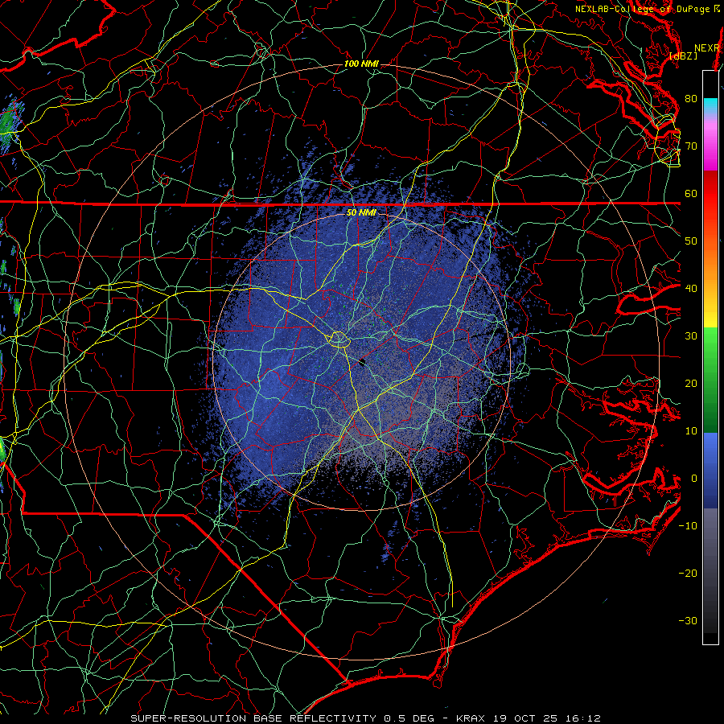This screenshot has height=724, width=724.
Task: Click the [dBZ] units label
Action: point(684,56)
